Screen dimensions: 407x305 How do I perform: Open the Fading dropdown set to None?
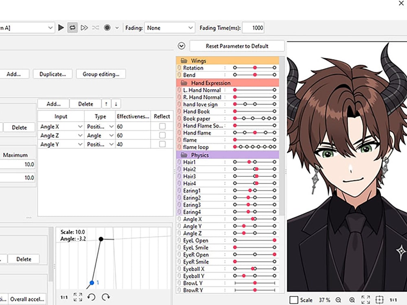click(x=169, y=28)
